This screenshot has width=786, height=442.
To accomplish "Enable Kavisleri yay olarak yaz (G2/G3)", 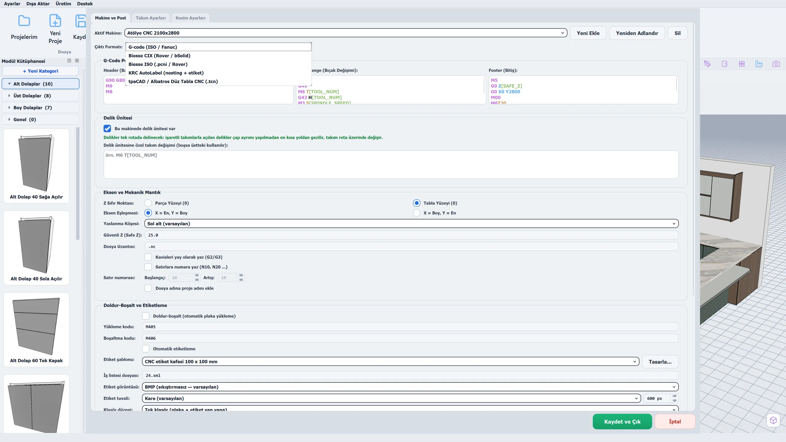I will (148, 257).
